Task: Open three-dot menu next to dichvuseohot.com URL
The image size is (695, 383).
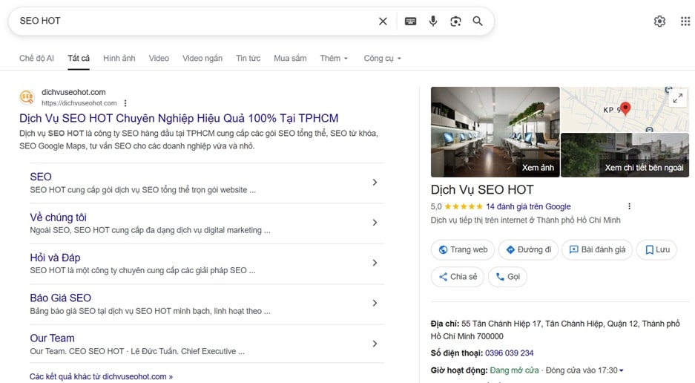Action: (x=125, y=103)
